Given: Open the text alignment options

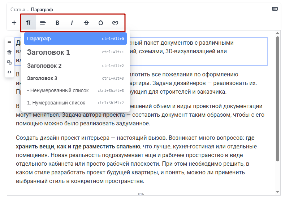Looking at the screenshot, I should click(43, 23).
